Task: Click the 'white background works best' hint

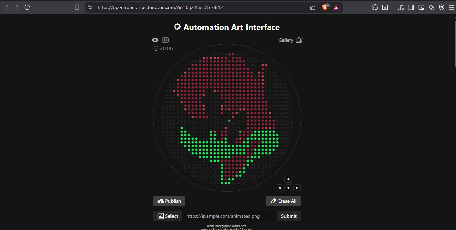Action: tap(227, 226)
